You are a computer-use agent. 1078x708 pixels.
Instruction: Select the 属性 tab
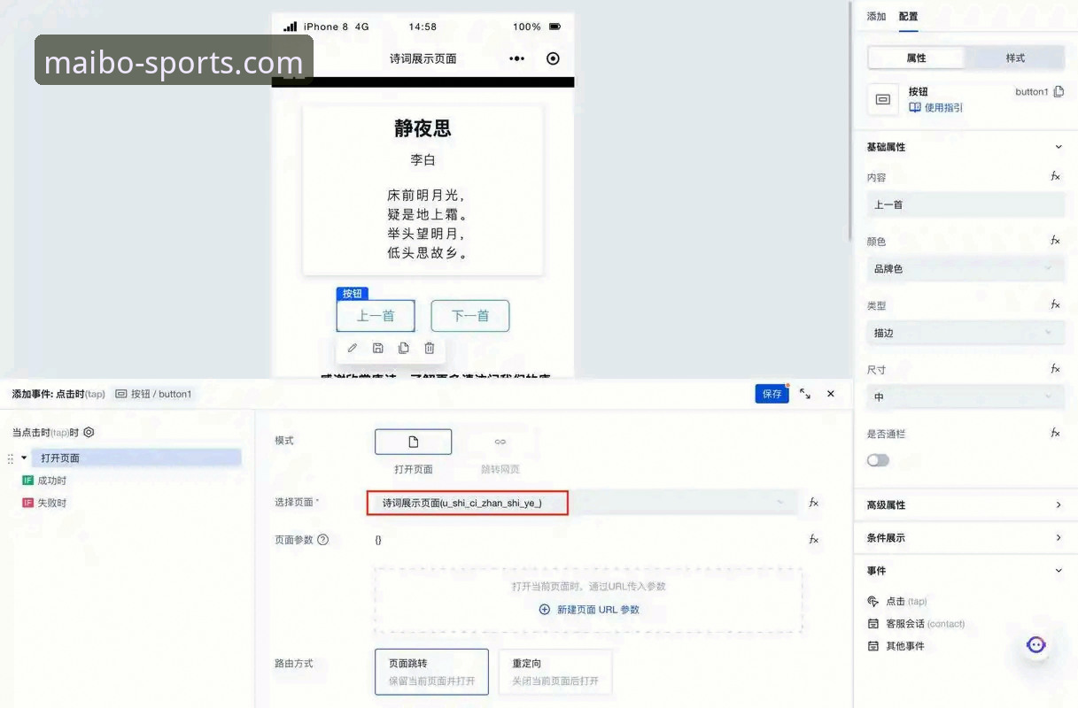tap(916, 58)
